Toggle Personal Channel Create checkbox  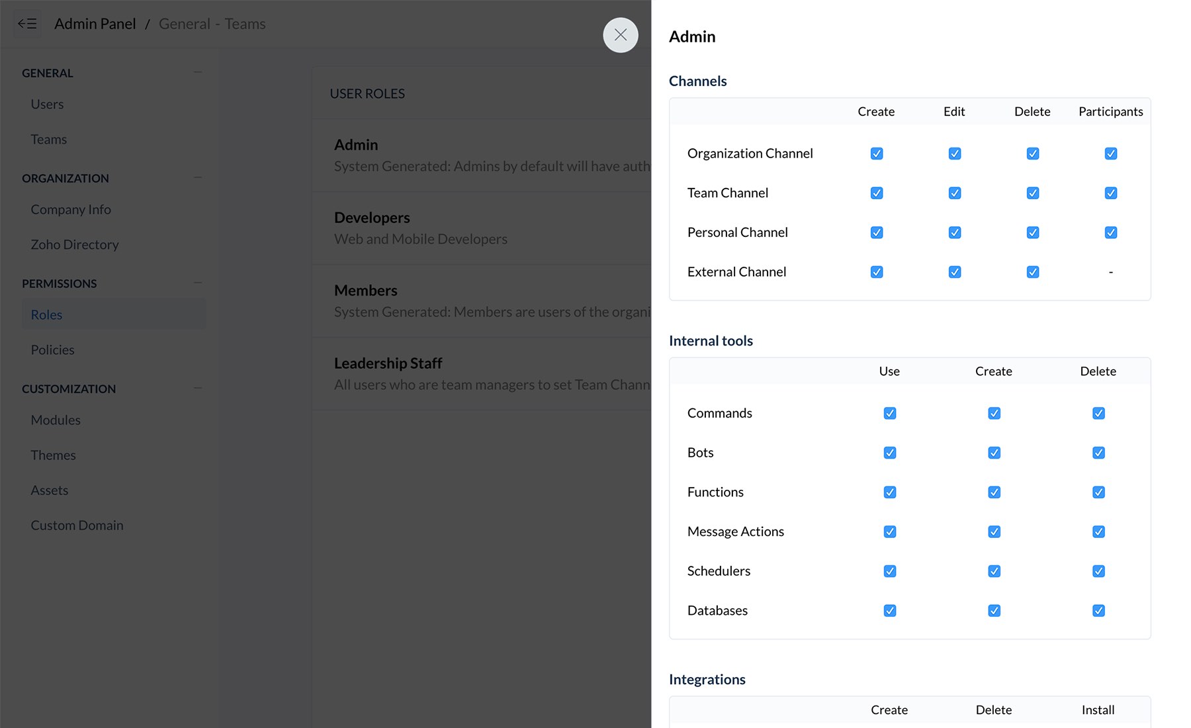[877, 232]
